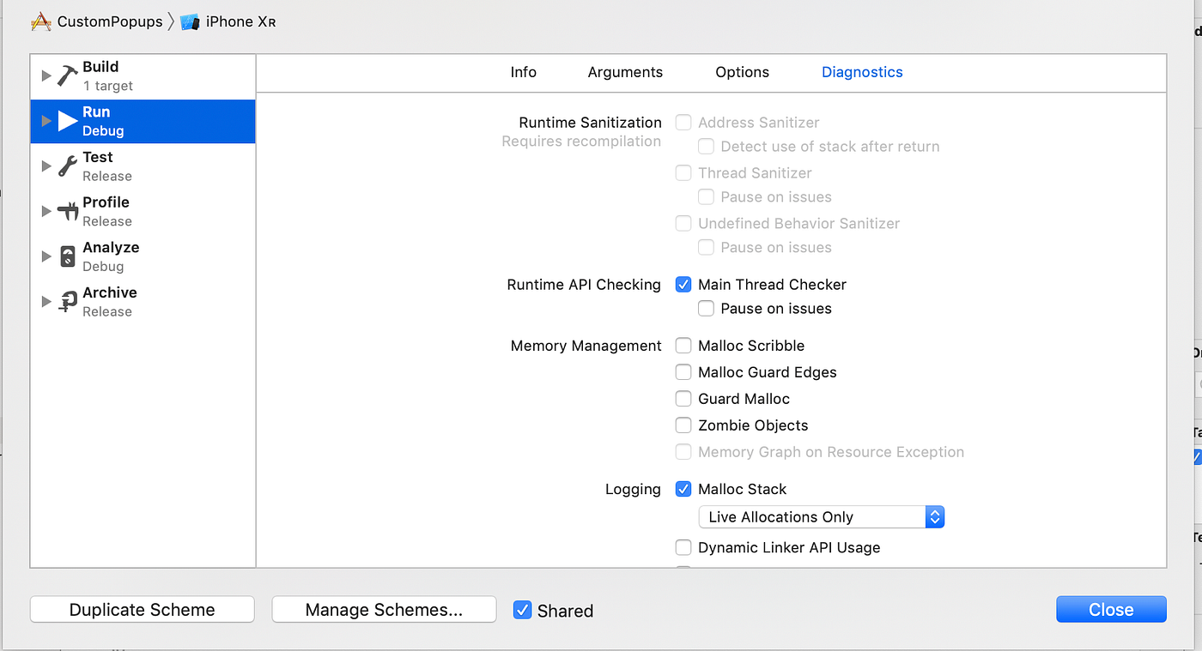Click the Duplicate Scheme button
Screen dimensions: 1202x651
(142, 609)
